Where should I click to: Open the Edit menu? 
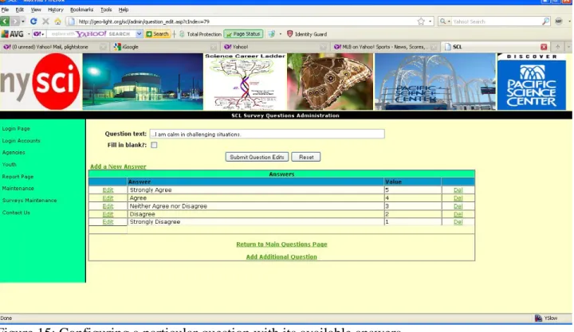coord(19,10)
